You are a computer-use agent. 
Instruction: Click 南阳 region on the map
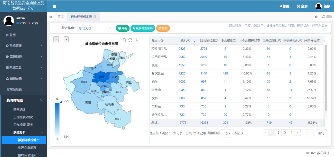tap(88, 102)
